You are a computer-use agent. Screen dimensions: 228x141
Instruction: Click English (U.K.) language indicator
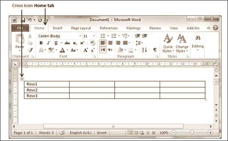[x=81, y=133]
